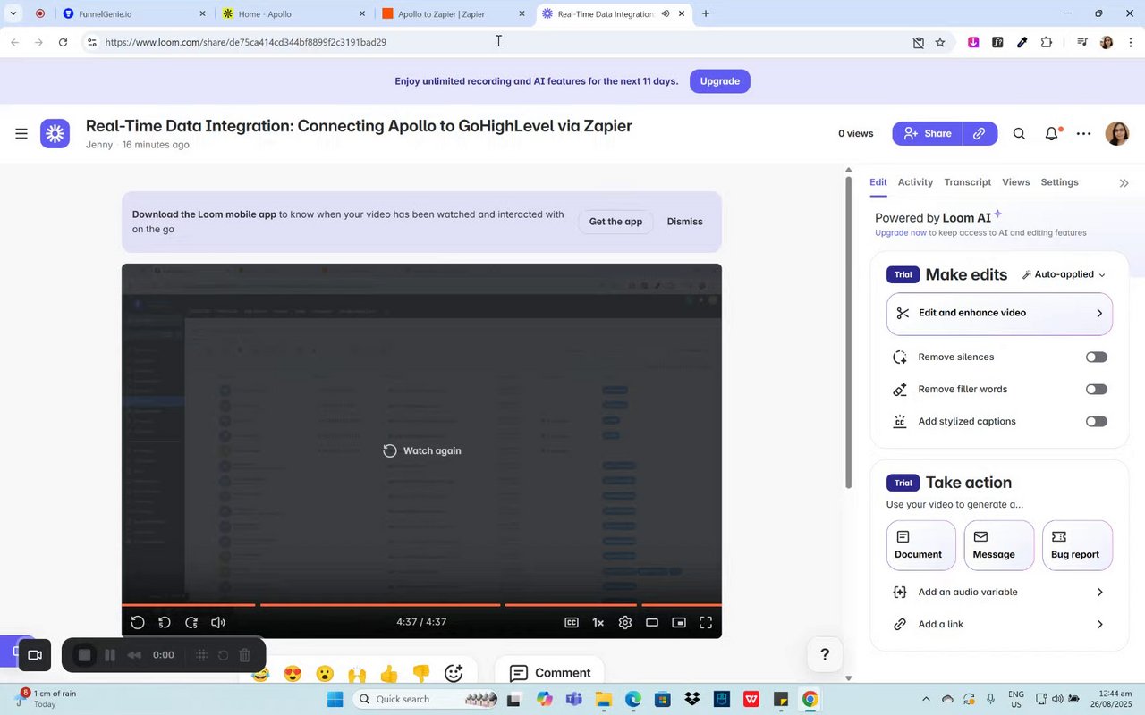Open Loom search magnifier

click(x=1019, y=133)
